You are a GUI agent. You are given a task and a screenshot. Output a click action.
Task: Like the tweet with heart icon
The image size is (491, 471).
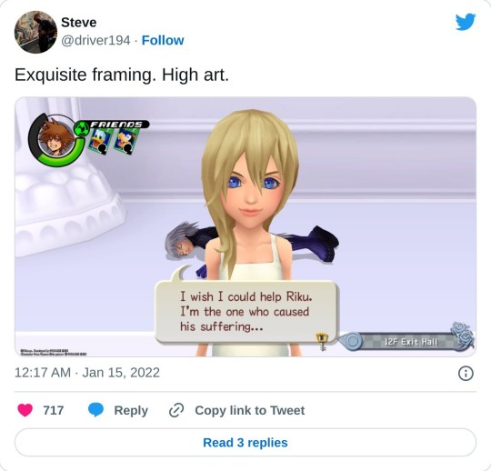25,410
